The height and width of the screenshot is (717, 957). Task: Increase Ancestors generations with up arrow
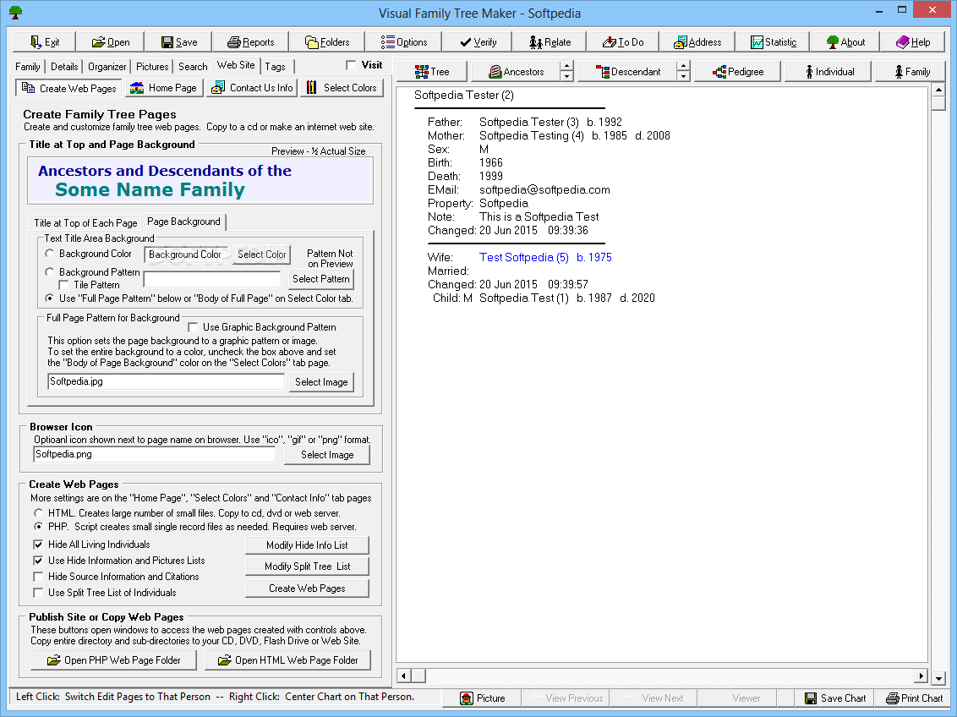click(567, 67)
